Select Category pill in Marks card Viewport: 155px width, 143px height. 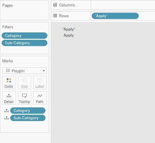coord(28,111)
